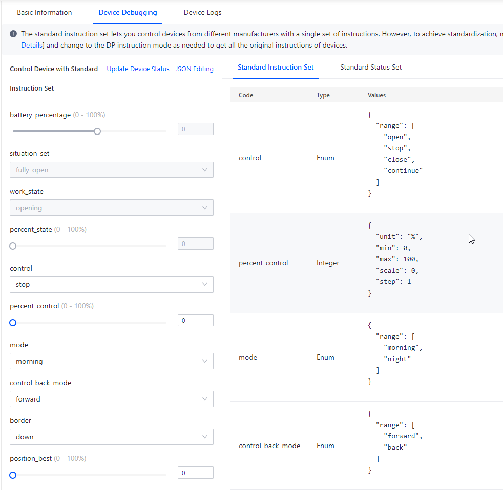Screen dimensions: 503x490
Task: Expand the border dropdown showing down
Action: pyautogui.click(x=111, y=437)
